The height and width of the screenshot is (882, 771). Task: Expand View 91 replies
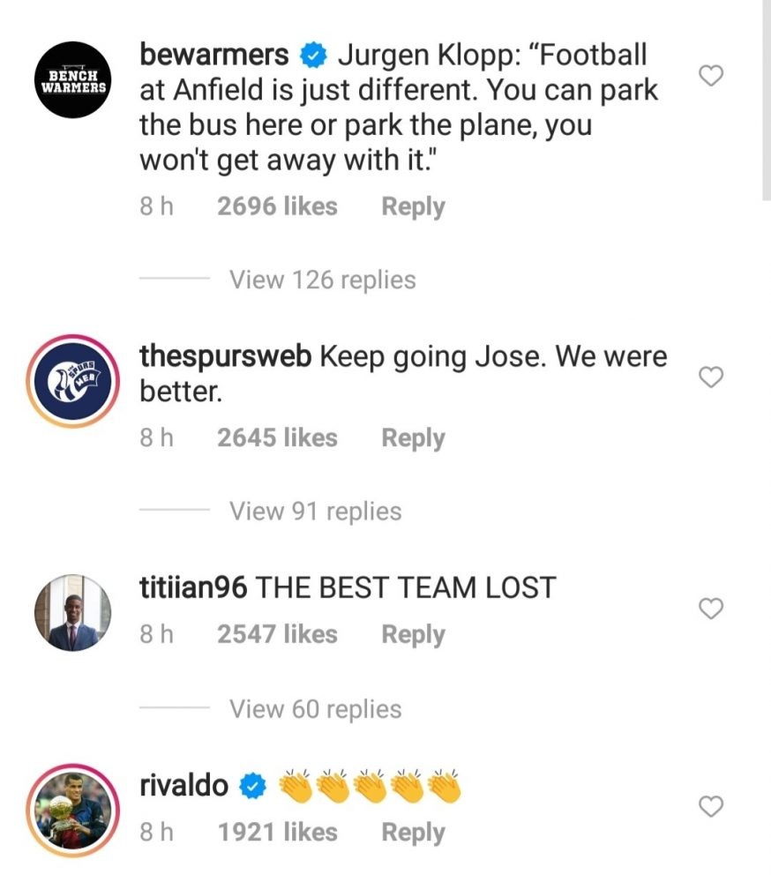tap(315, 512)
